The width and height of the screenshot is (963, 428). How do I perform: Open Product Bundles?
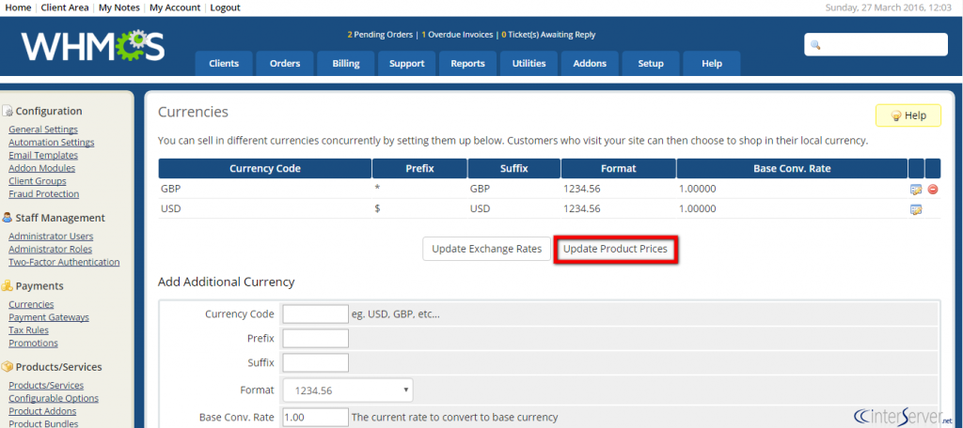coord(43,423)
